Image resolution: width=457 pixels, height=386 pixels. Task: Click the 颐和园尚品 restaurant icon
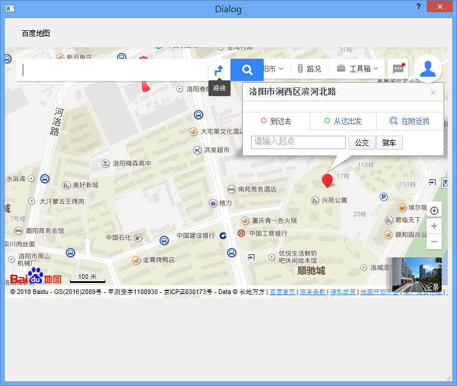388,235
